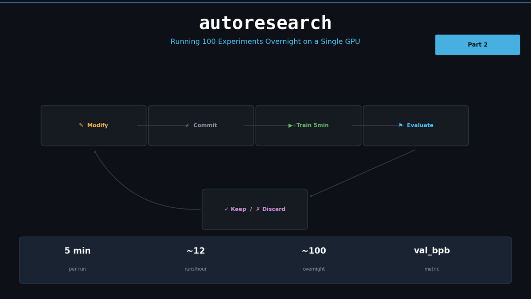531x299 pixels.
Task: Open the Evaluate stage card
Action: point(416,125)
